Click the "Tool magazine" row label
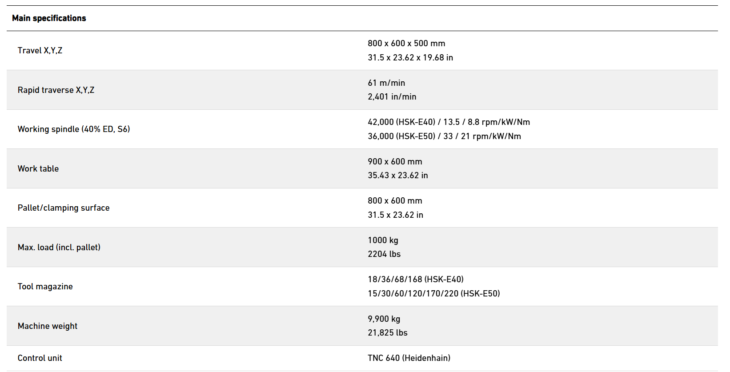 click(x=45, y=287)
